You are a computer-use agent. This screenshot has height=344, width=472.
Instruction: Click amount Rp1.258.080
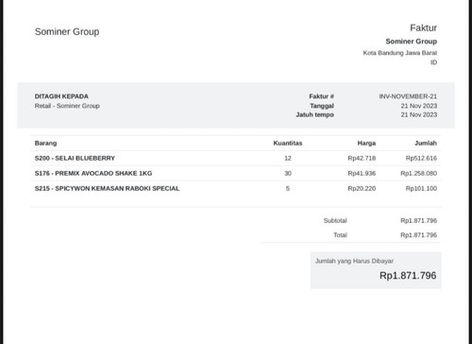(x=419, y=173)
